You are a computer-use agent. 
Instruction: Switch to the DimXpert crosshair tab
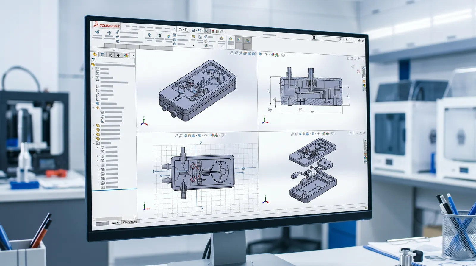[x=118, y=55]
